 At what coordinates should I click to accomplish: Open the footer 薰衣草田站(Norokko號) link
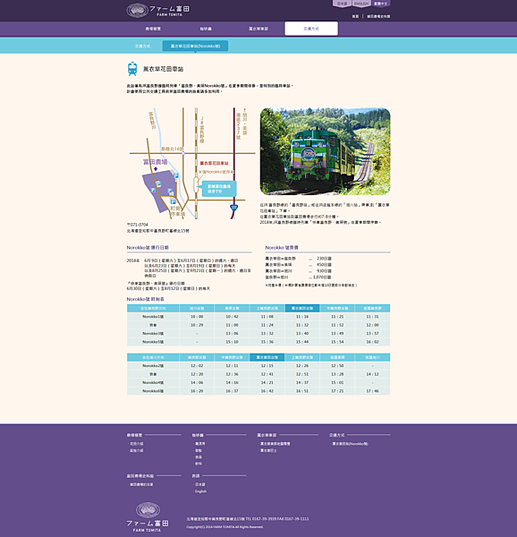(350, 444)
